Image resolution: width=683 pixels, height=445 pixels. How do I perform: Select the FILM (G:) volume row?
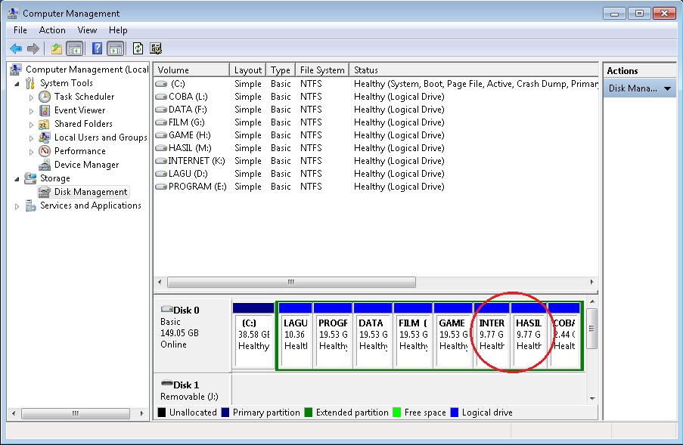coord(377,122)
